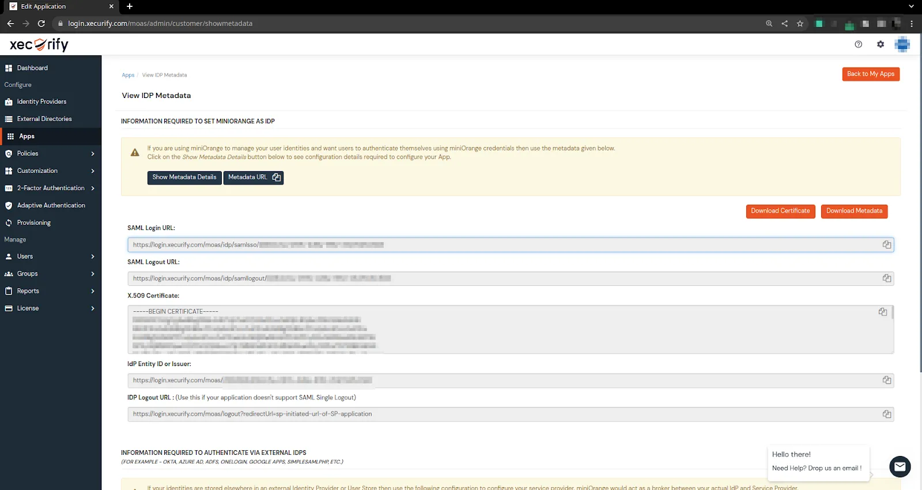Click the page's vertical scrollbar
The height and width of the screenshot is (490, 922).
coord(920,202)
